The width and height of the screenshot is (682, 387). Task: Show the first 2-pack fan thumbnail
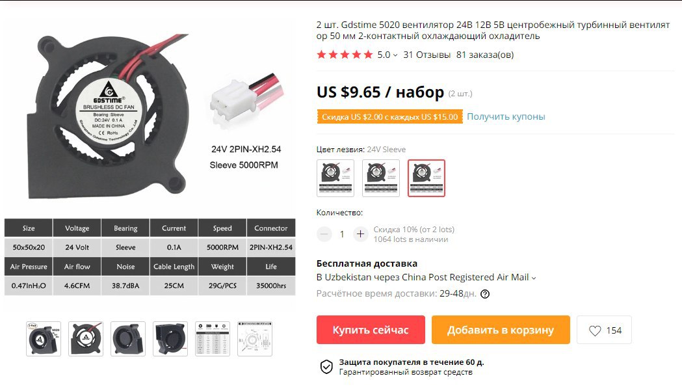(44, 339)
